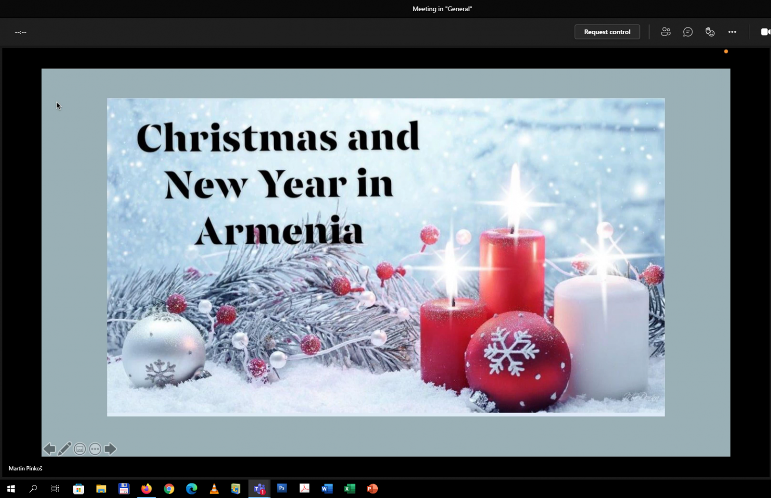Open the Windows Start menu

click(x=11, y=488)
